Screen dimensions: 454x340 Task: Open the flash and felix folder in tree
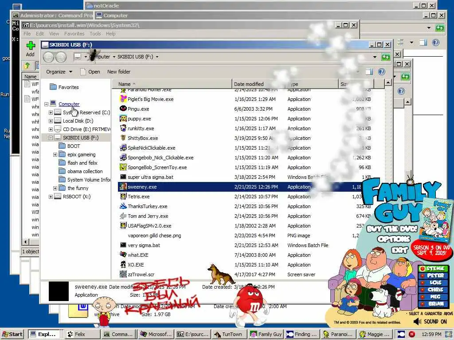[x=82, y=163]
